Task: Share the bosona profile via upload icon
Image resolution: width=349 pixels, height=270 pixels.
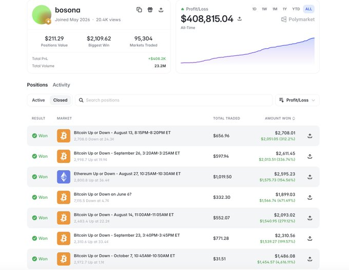Action: pyautogui.click(x=161, y=10)
